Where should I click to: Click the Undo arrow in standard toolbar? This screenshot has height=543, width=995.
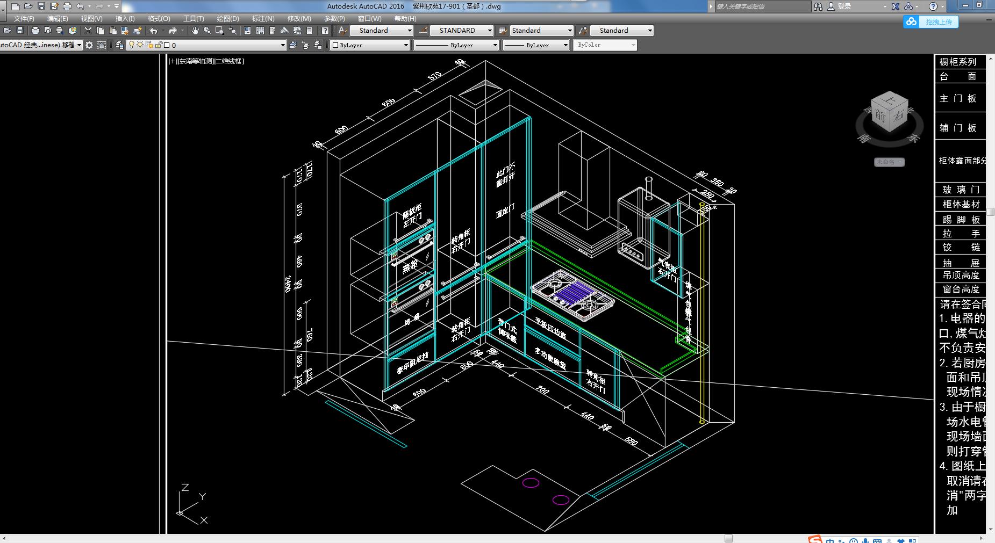pos(154,31)
